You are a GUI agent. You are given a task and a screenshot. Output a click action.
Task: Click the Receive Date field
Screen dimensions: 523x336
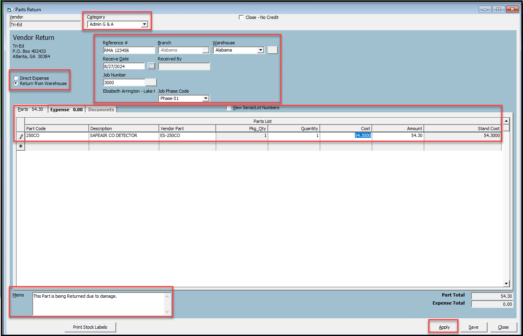coord(124,66)
